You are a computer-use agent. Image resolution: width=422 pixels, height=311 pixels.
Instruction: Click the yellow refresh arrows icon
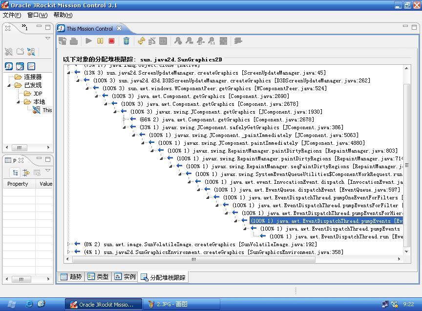[x=141, y=41]
